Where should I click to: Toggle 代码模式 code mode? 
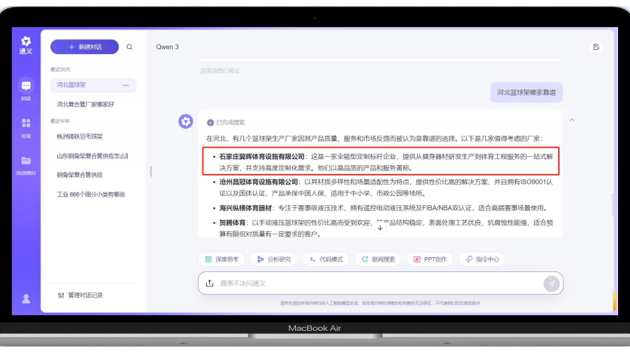pos(326,259)
